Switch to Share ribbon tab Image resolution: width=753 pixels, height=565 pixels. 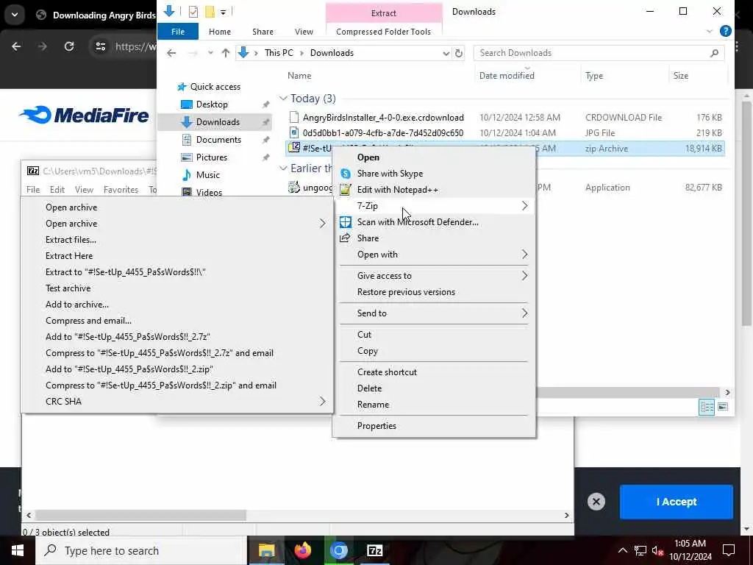(263, 31)
